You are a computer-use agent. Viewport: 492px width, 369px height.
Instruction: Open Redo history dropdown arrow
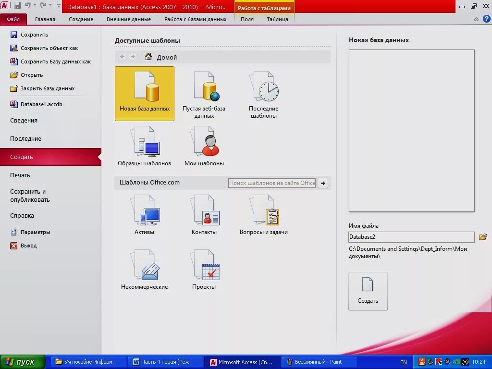50,5
